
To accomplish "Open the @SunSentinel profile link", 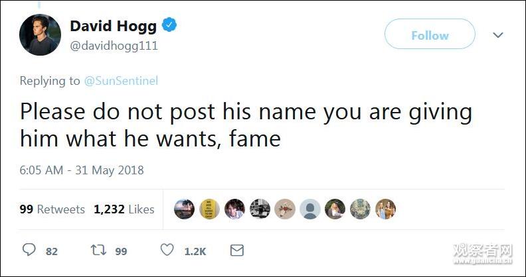I will coord(121,81).
